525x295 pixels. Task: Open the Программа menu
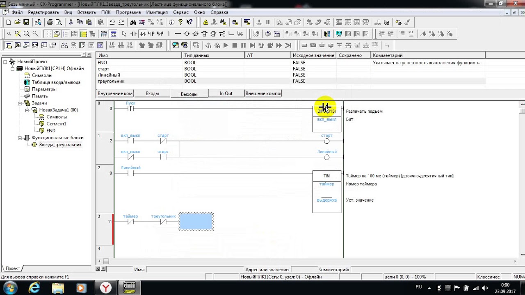tap(128, 12)
